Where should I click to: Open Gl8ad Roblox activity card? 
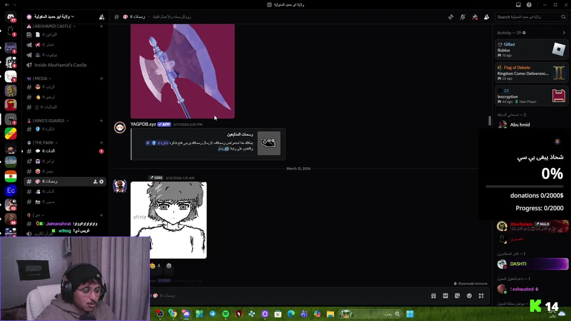point(531,49)
